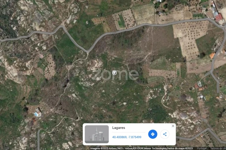
Task: Click where dirt track meets the paved road
Action: point(87,52)
